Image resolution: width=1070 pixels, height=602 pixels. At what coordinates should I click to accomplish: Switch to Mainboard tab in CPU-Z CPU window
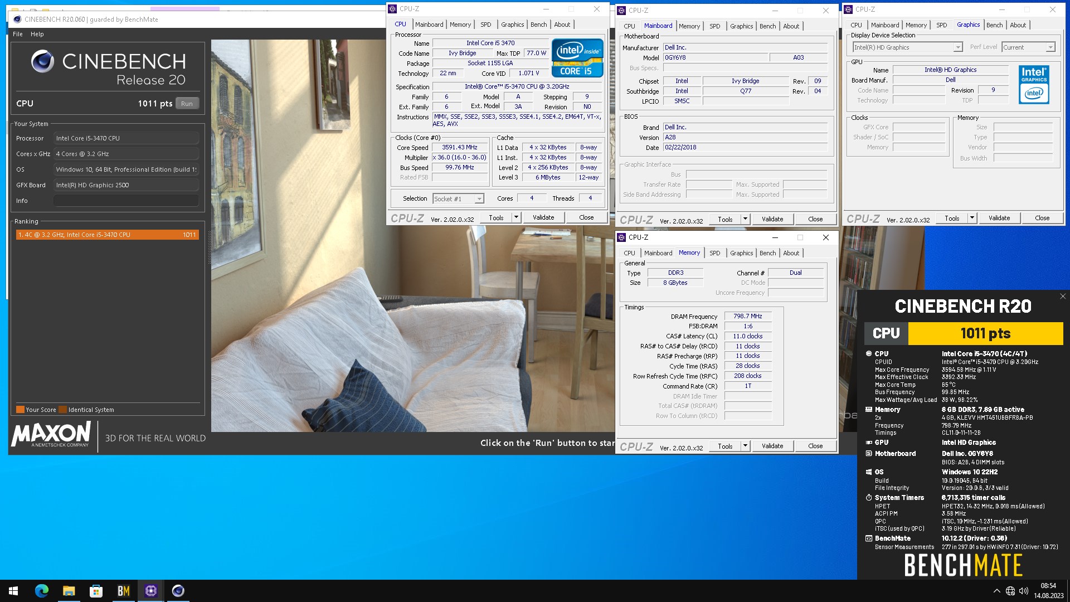pyautogui.click(x=429, y=25)
